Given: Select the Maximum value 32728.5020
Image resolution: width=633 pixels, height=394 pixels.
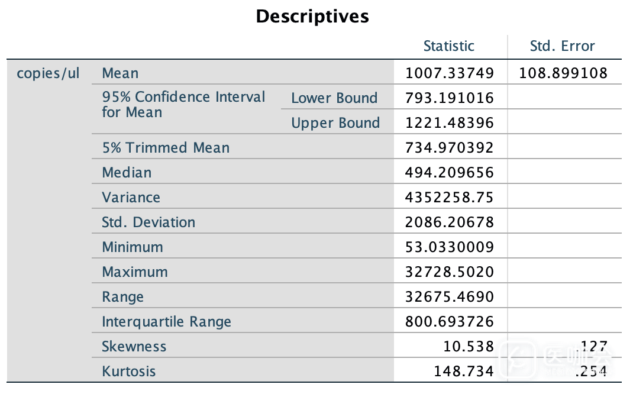Looking at the screenshot, I should [x=449, y=272].
